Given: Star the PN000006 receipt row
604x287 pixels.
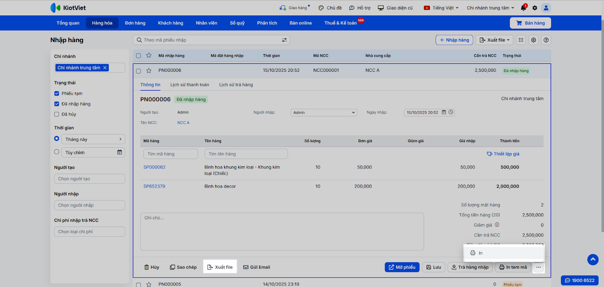Looking at the screenshot, I should [149, 71].
